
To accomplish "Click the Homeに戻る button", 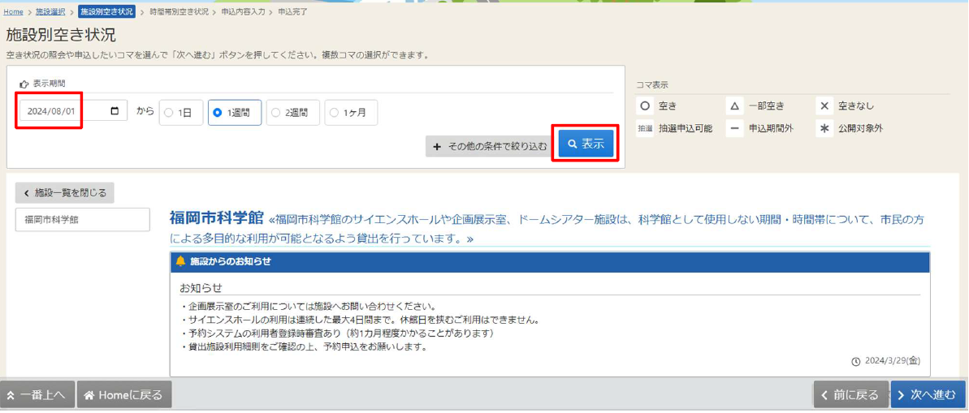I will [124, 395].
